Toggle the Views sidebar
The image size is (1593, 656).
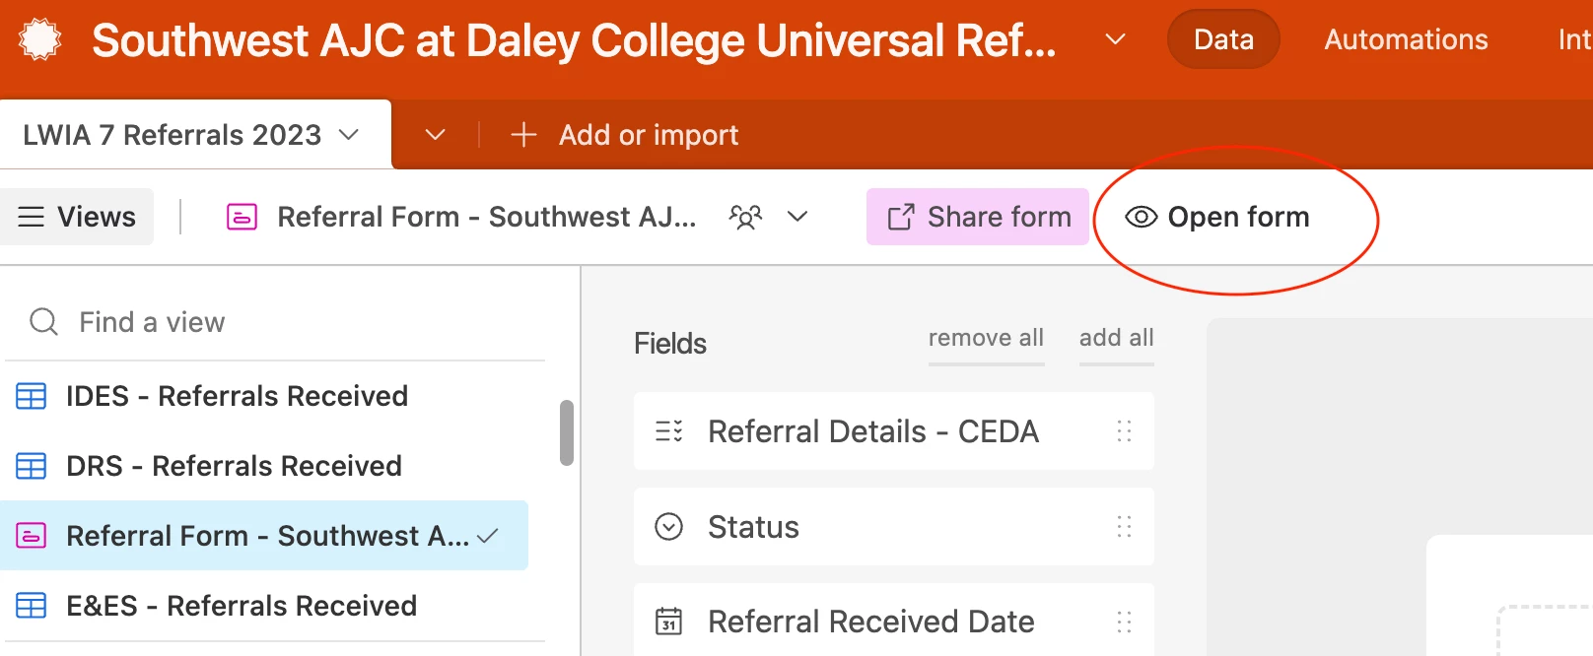77,217
